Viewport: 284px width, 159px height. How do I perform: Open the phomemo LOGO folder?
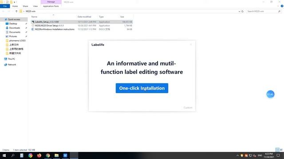17,41
